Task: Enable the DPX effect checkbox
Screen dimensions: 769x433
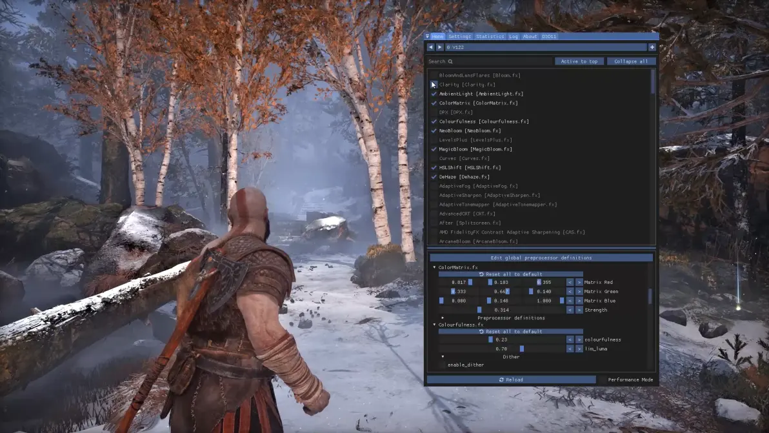Action: point(434,112)
